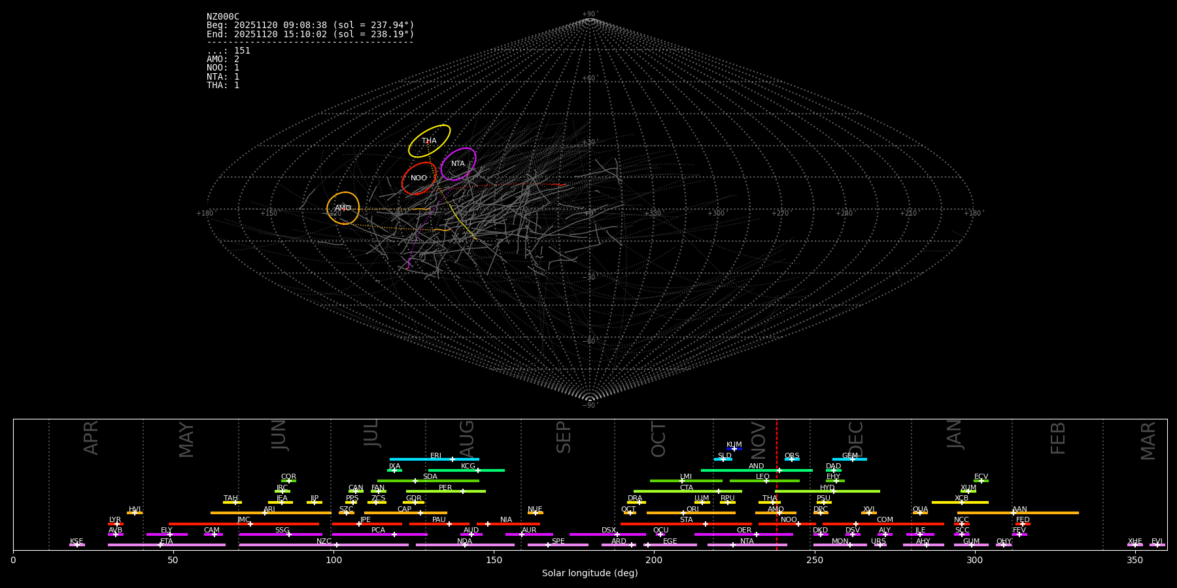This screenshot has width=1177, height=588.
Task: Click the "XHE" shower label in the timeline
Action: coord(1135,542)
